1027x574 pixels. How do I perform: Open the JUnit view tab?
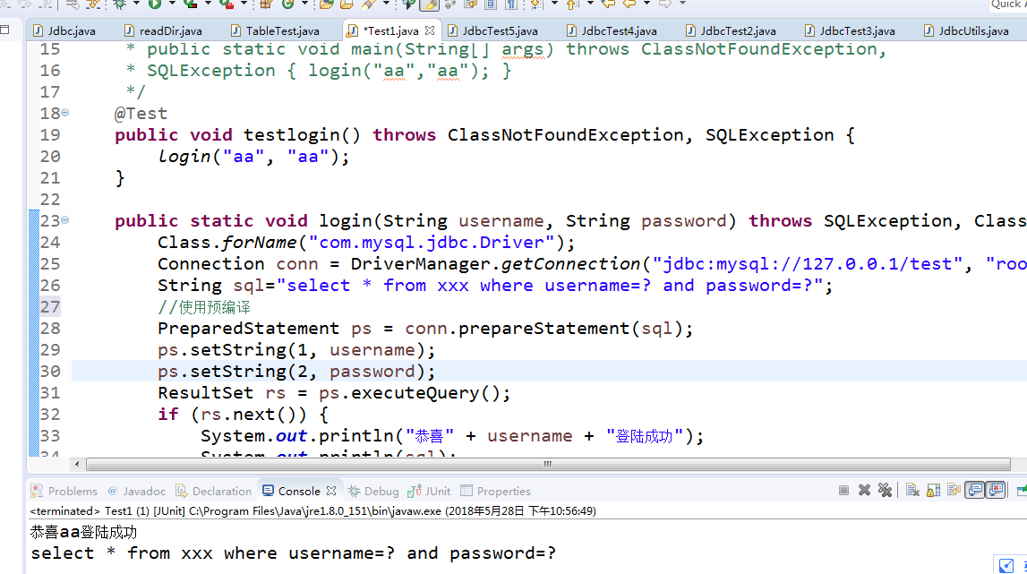pos(429,491)
